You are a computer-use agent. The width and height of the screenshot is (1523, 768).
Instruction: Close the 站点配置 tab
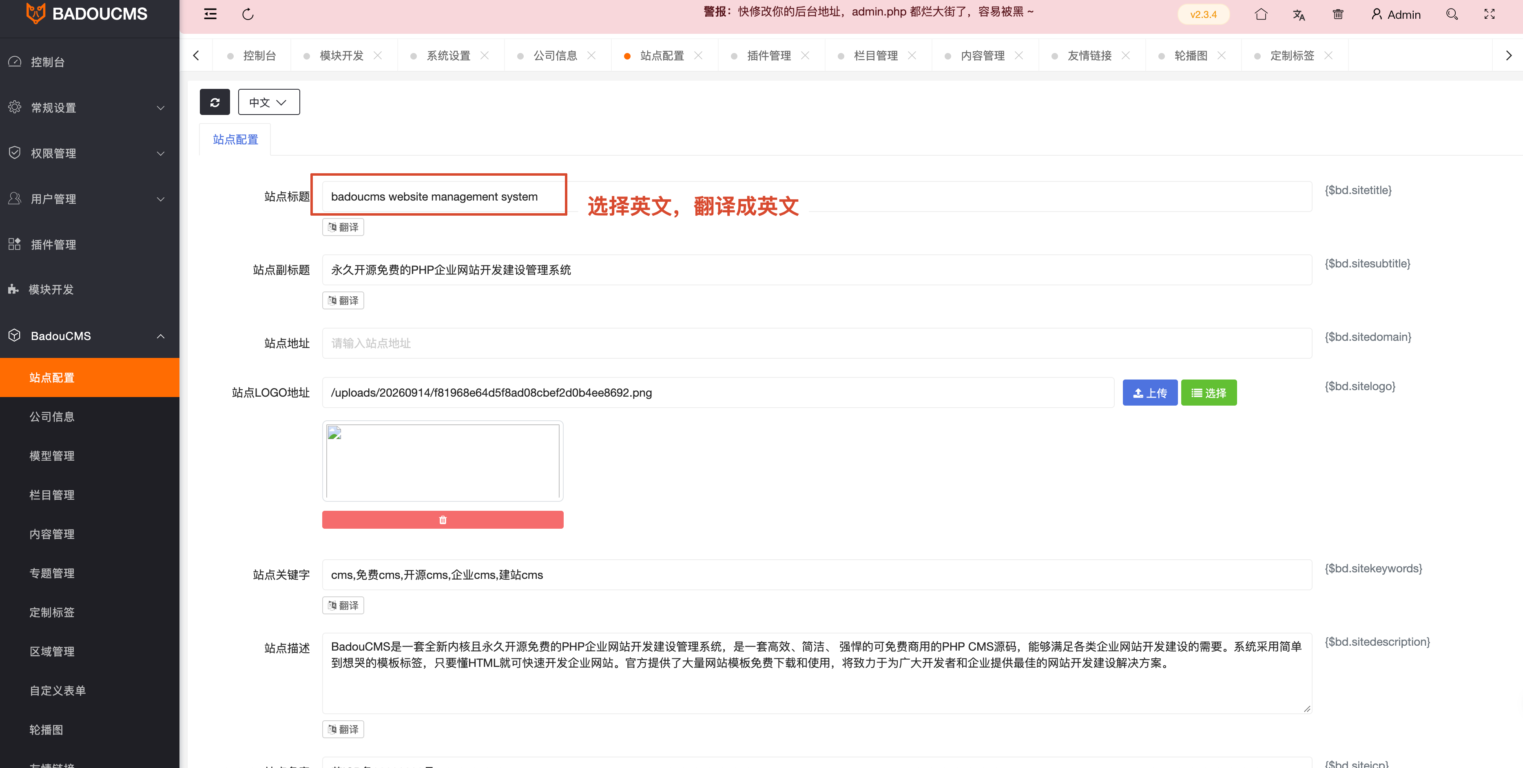tap(698, 55)
